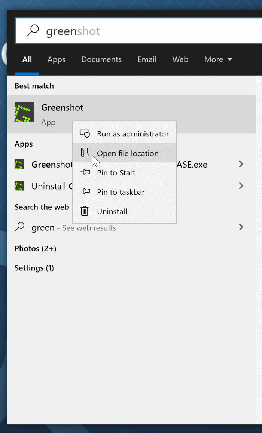
Task: Click the Run as administrator shield icon
Action: [x=85, y=134]
